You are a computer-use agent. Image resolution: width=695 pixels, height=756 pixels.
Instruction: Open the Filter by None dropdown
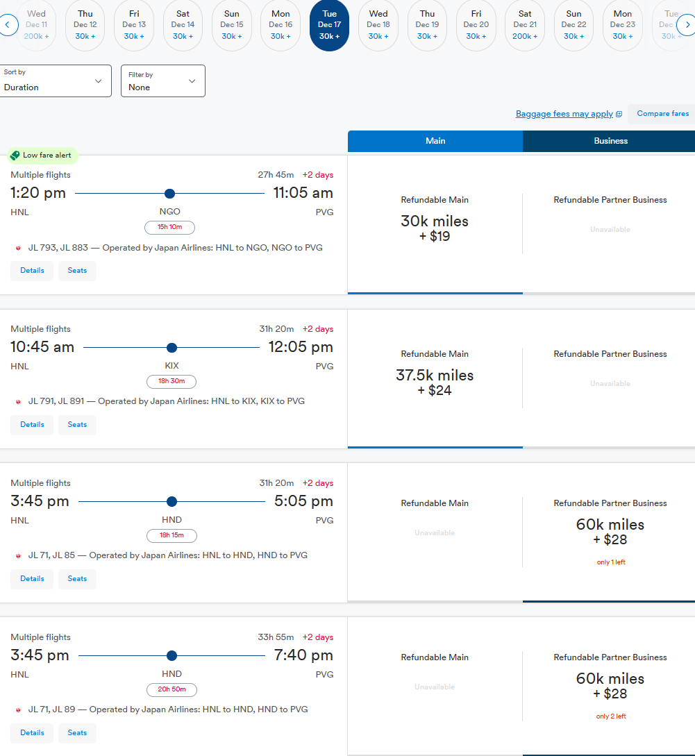(x=162, y=81)
